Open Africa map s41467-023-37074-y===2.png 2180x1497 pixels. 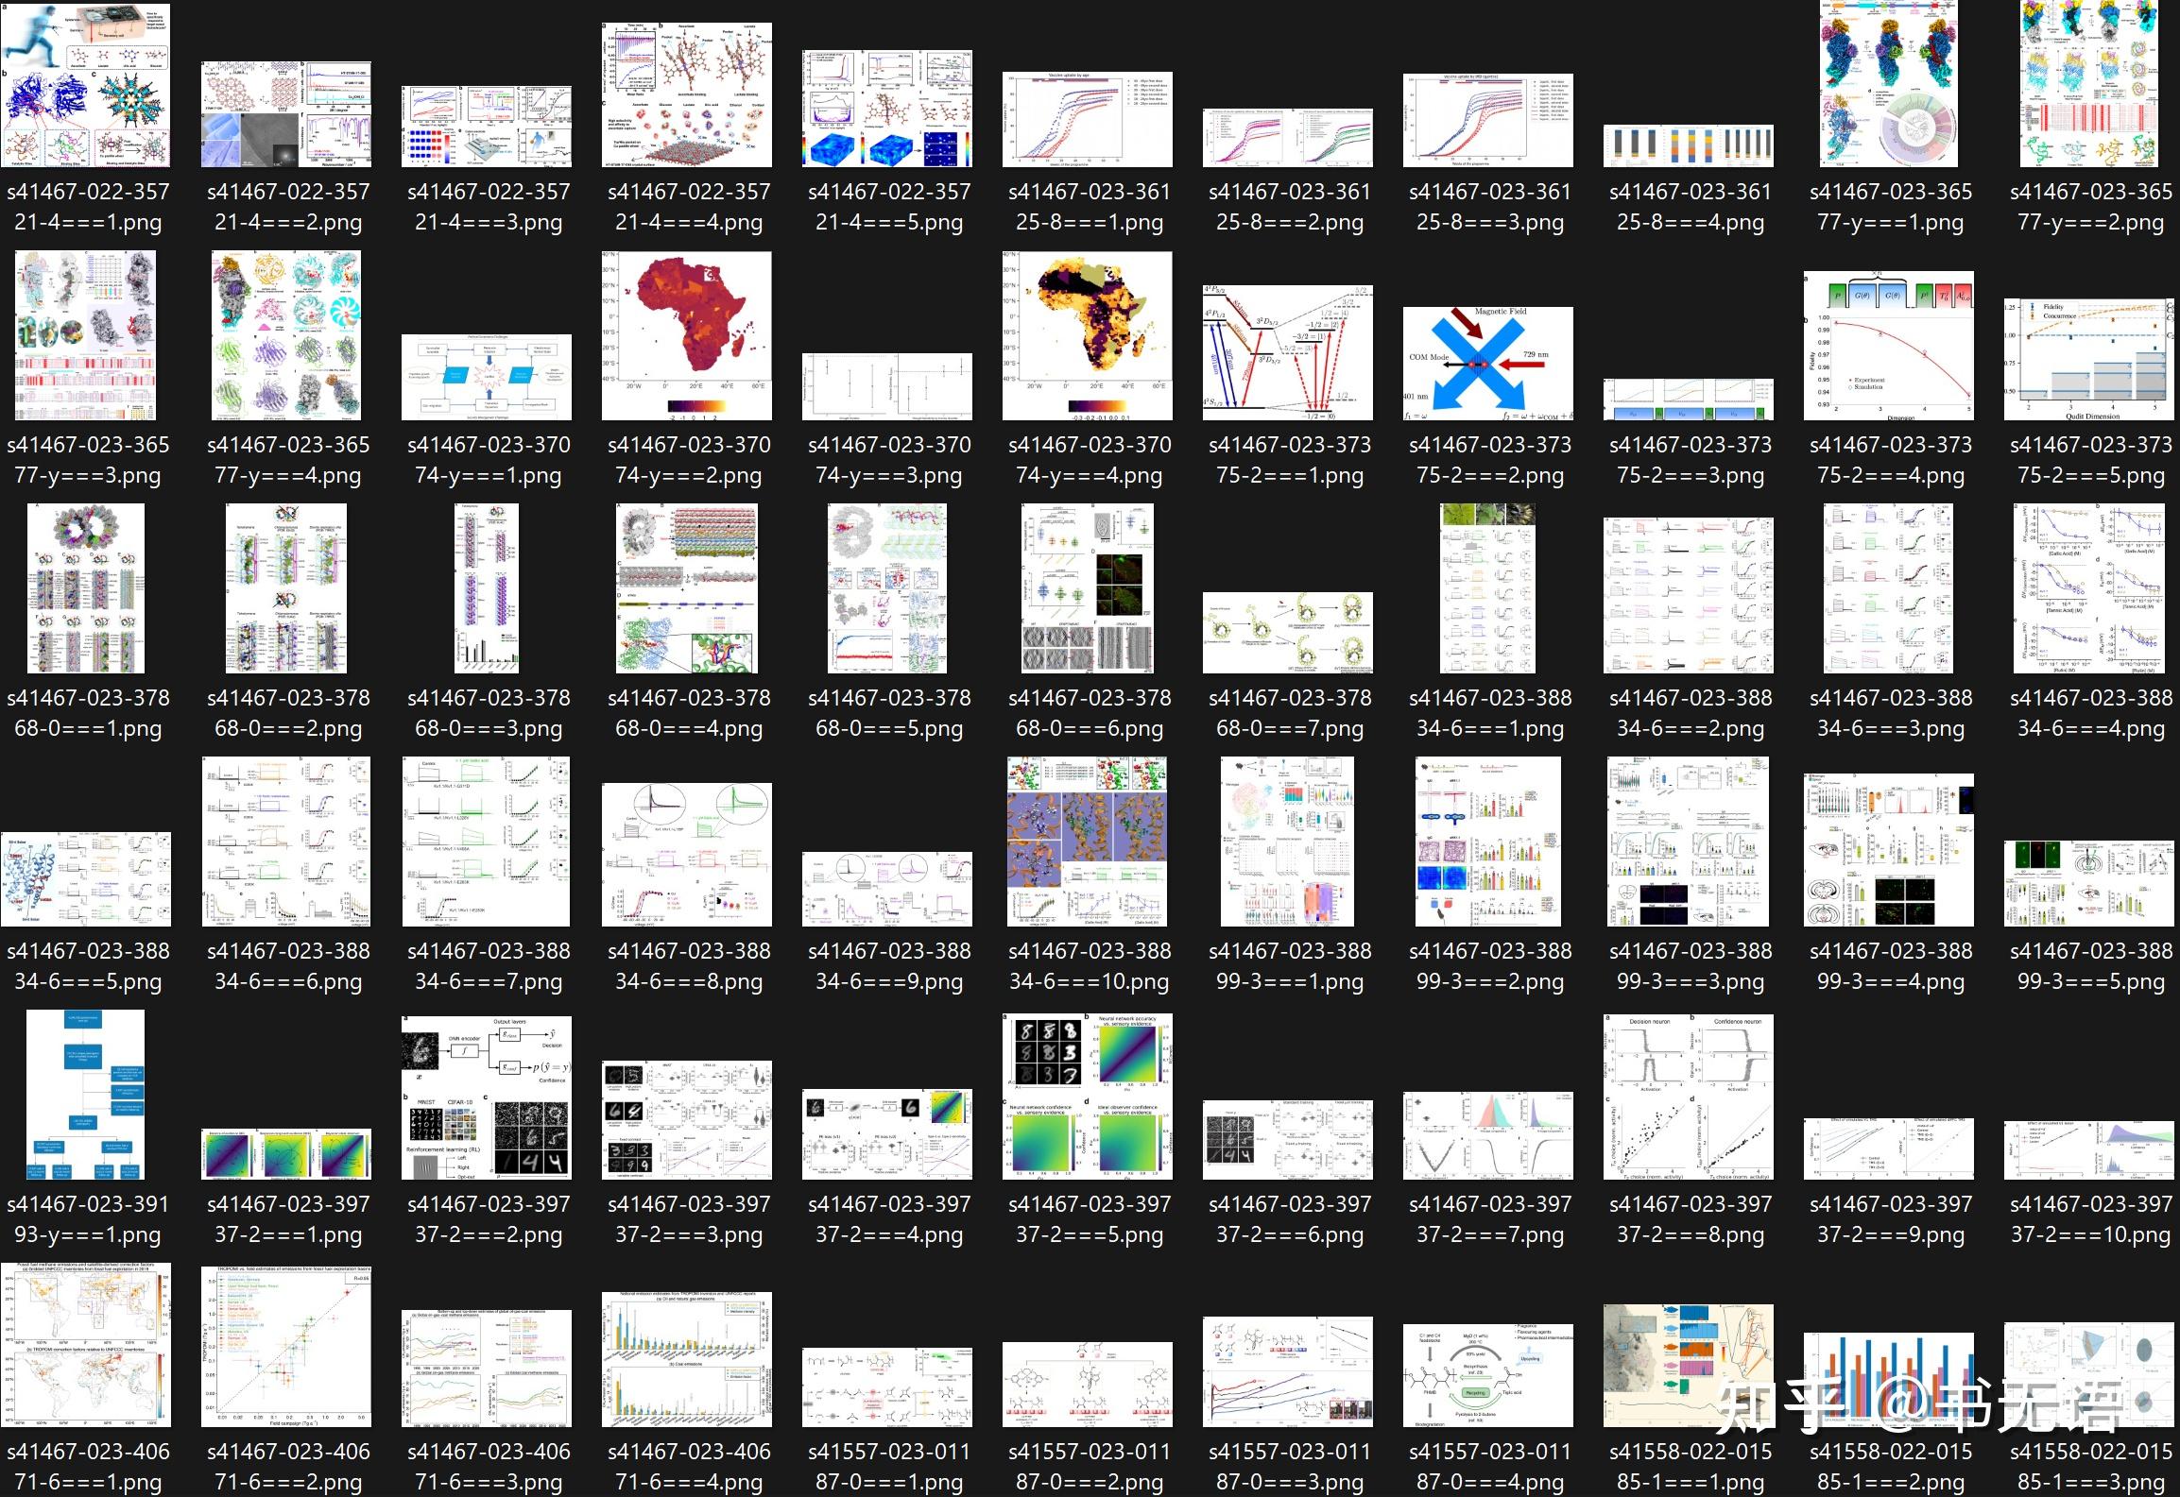click(x=687, y=335)
